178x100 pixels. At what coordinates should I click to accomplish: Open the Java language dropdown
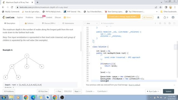point(91,23)
